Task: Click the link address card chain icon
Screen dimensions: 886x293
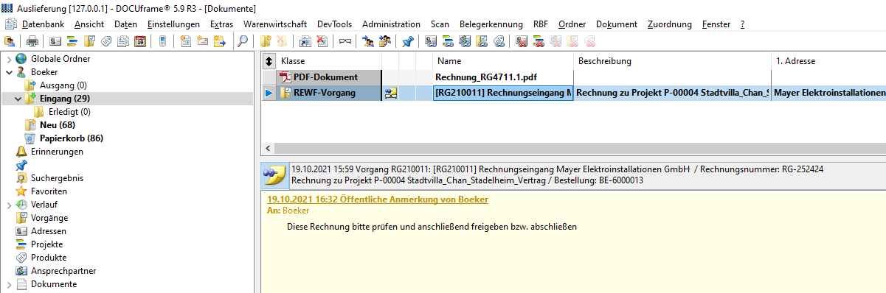Action: coord(431,42)
